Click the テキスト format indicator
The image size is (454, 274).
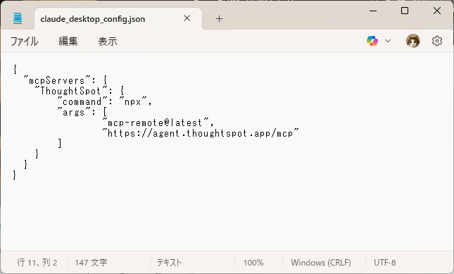(x=169, y=263)
